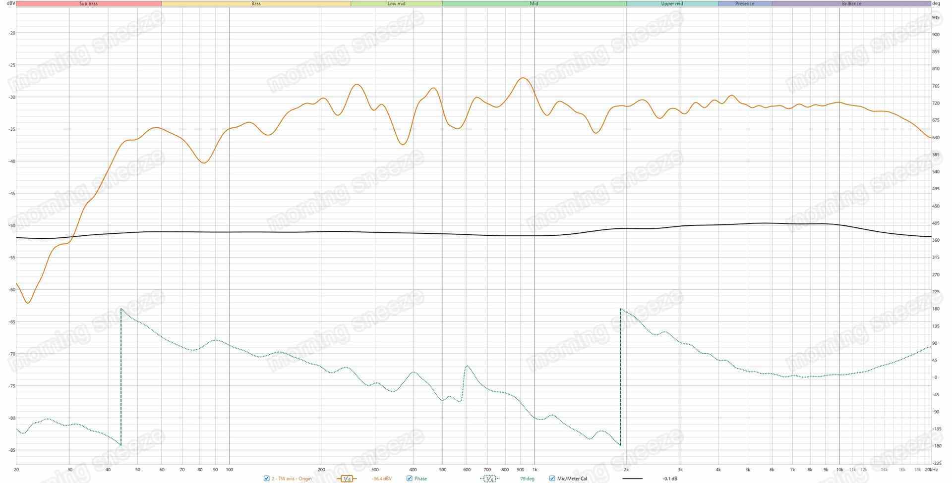Click the 200 frequency axis label
The width and height of the screenshot is (952, 483).
[x=321, y=470]
